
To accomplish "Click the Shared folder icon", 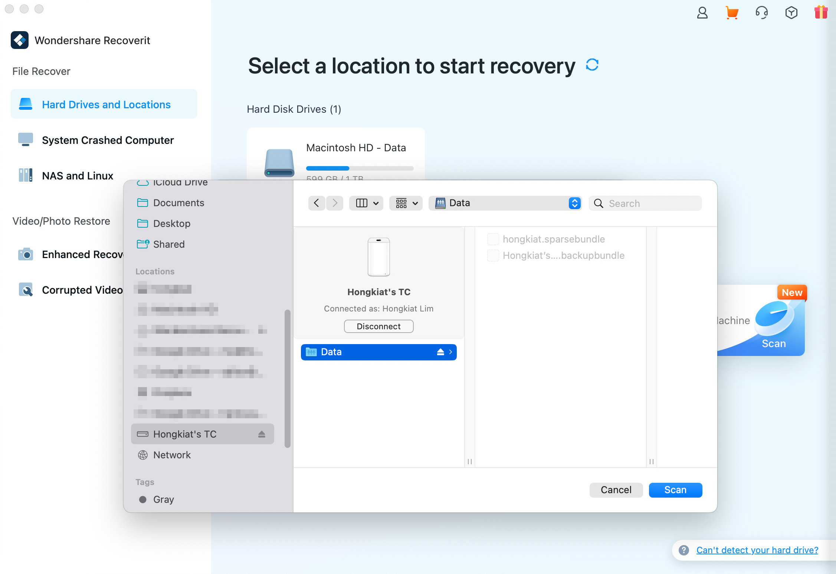I will (x=143, y=244).
